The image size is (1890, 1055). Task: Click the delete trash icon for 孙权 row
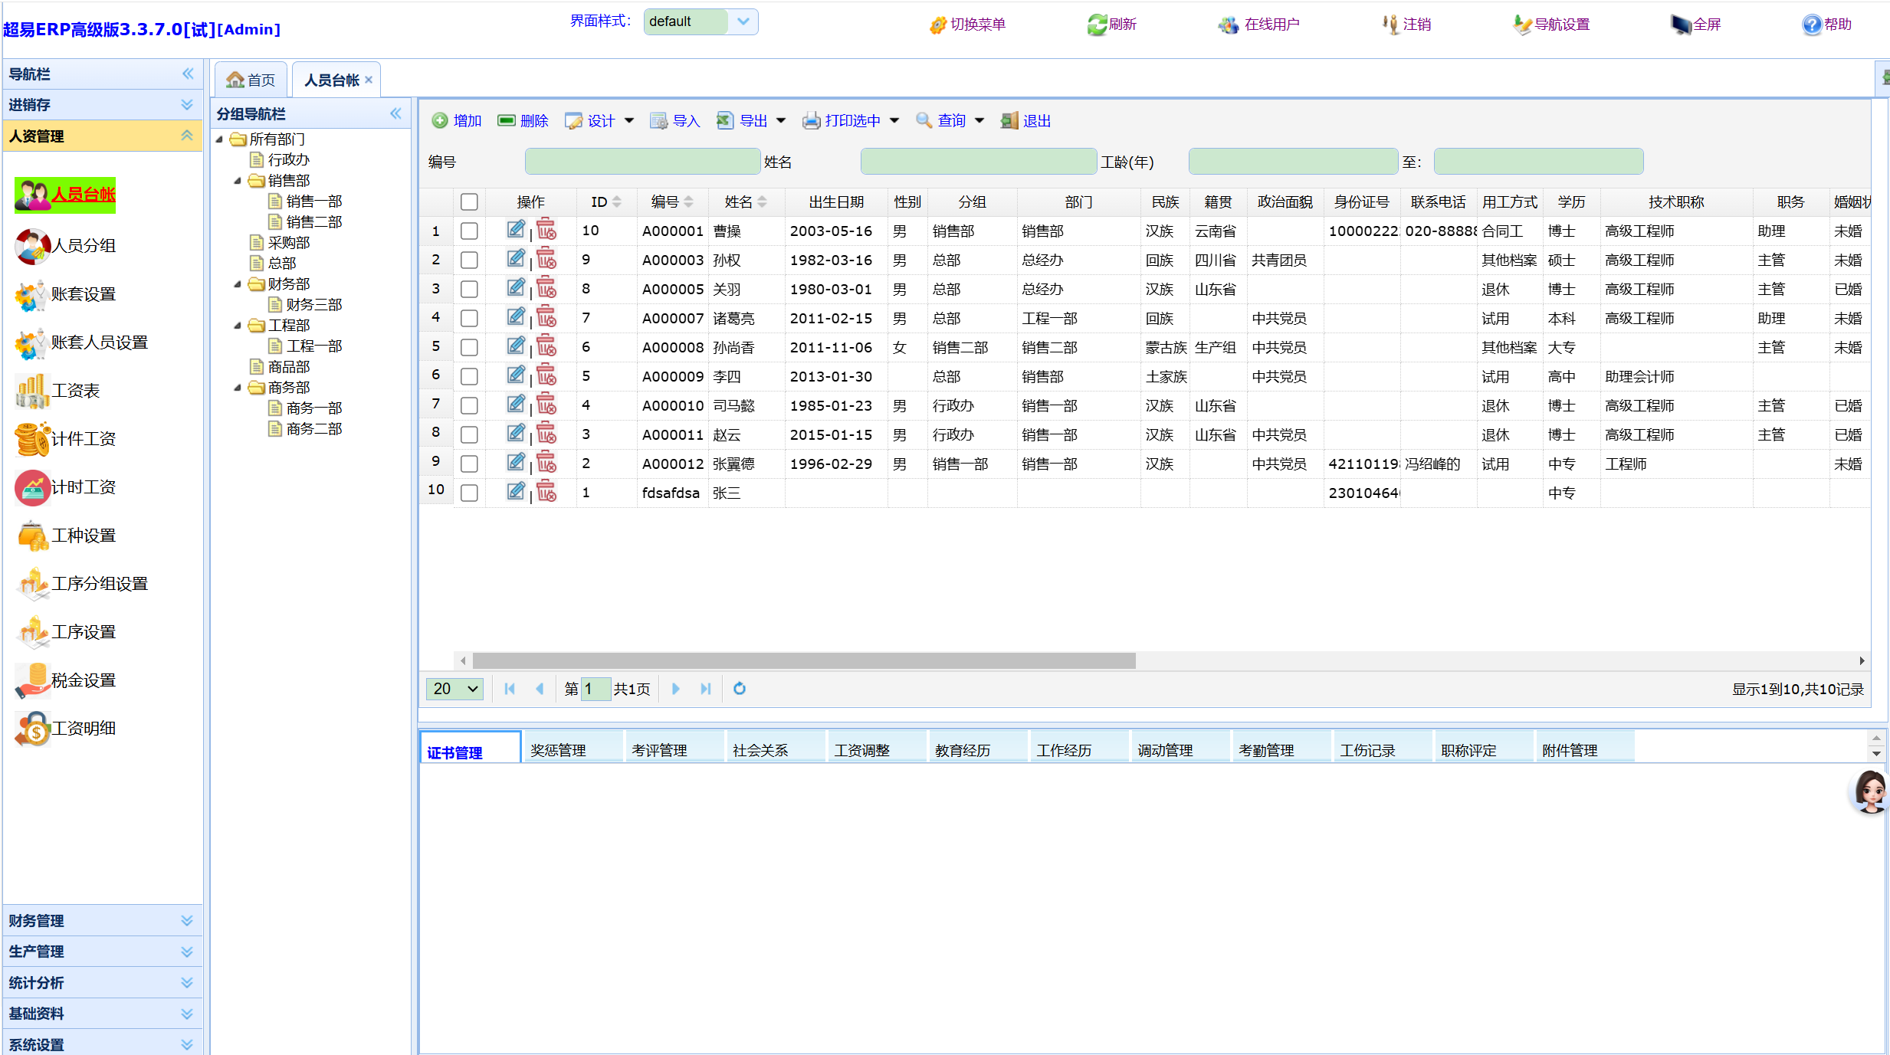pyautogui.click(x=546, y=260)
